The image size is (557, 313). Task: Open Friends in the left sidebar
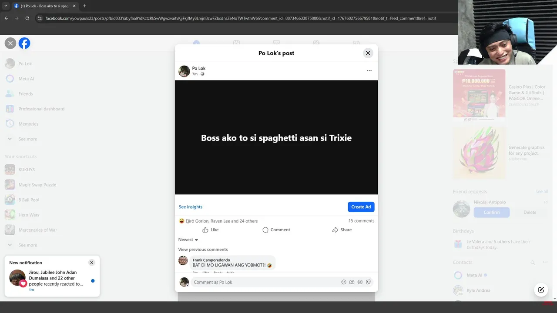[26, 94]
